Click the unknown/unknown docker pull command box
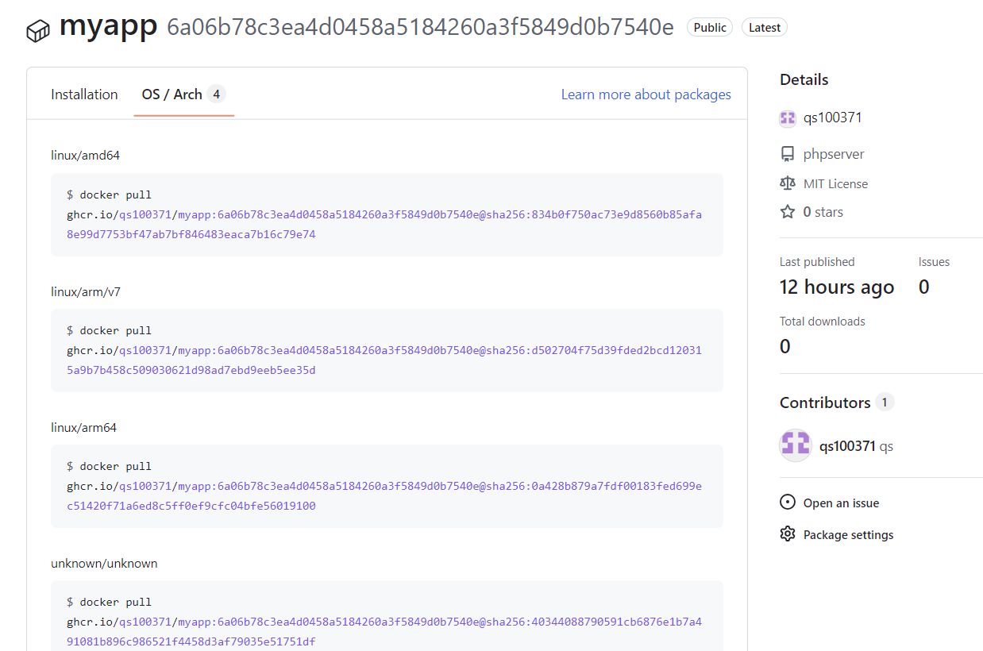The width and height of the screenshot is (983, 651). [x=387, y=615]
